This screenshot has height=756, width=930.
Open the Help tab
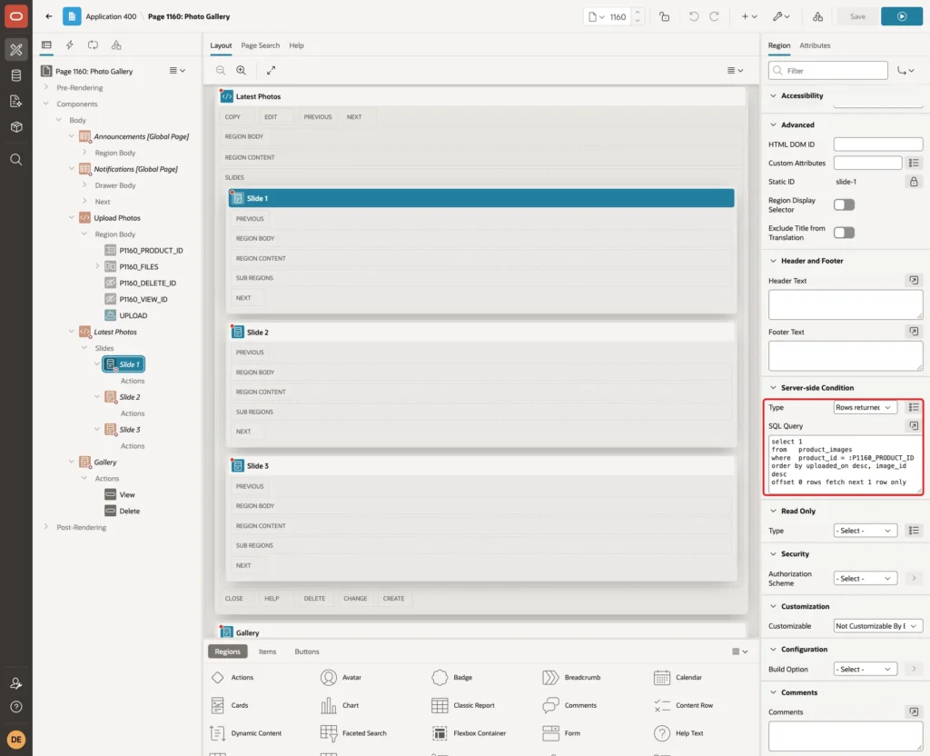(x=297, y=45)
